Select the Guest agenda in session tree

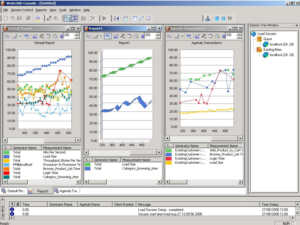click(x=268, y=39)
